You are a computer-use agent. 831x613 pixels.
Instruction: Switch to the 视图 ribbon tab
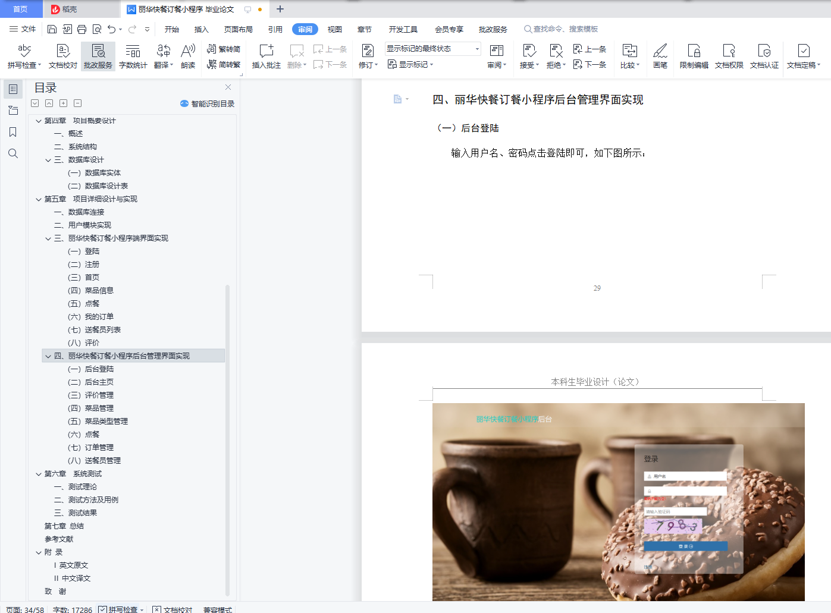click(335, 29)
